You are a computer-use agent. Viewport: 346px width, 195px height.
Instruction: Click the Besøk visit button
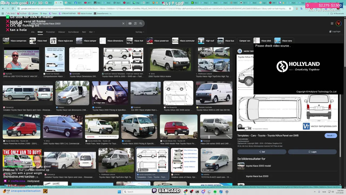point(331,135)
